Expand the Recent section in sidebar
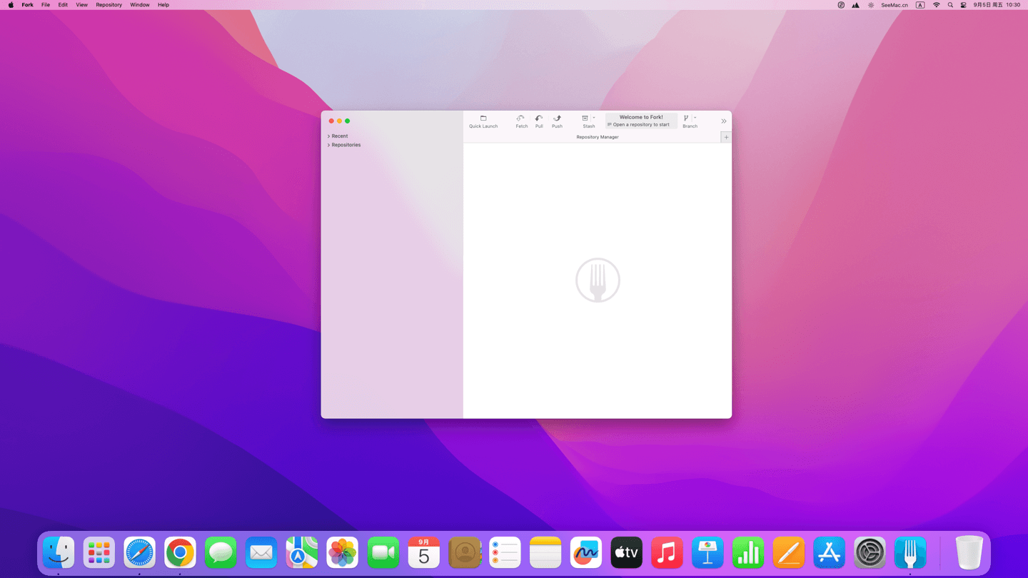The height and width of the screenshot is (578, 1028). [329, 136]
